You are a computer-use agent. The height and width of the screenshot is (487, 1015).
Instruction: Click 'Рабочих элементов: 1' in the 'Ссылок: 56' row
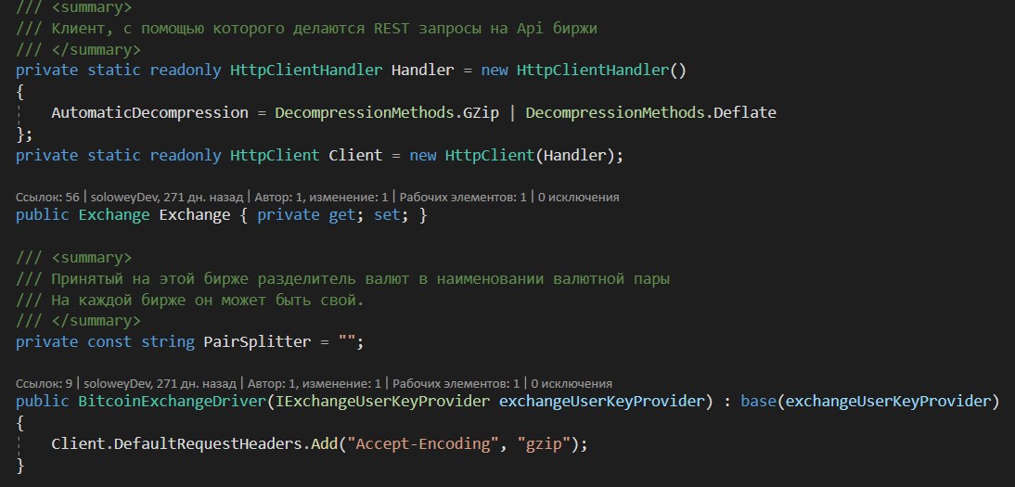coord(464,197)
